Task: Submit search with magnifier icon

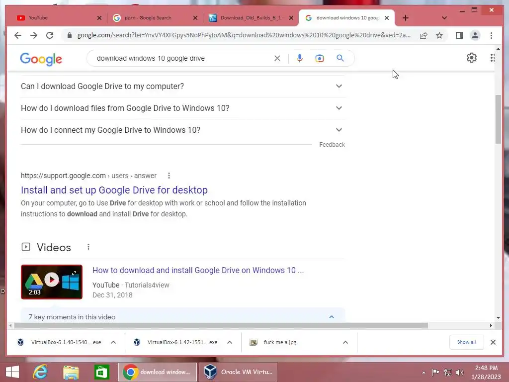Action: click(x=340, y=58)
